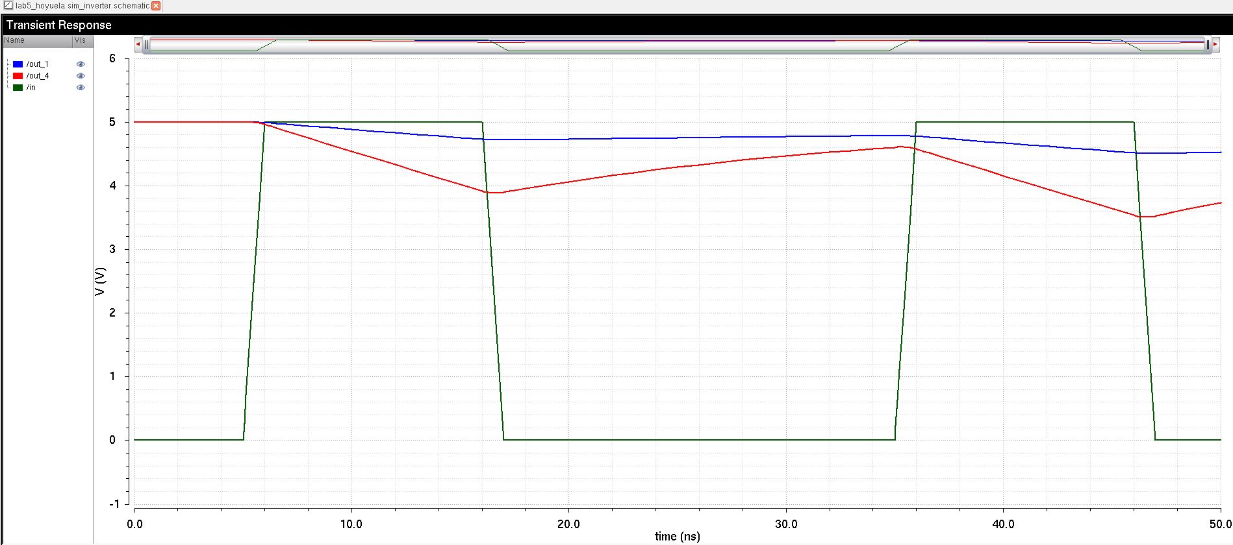Click the red /out_4 color swatch
Viewport: 1233px width, 545px height.
tap(18, 76)
